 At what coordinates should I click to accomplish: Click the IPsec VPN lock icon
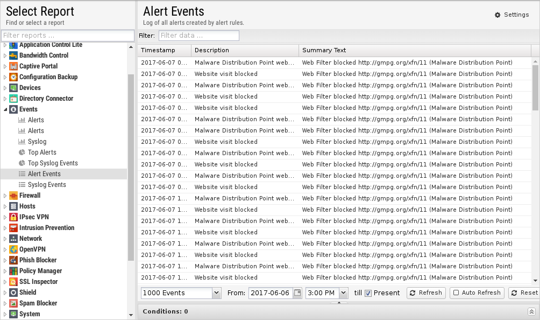[13, 217]
